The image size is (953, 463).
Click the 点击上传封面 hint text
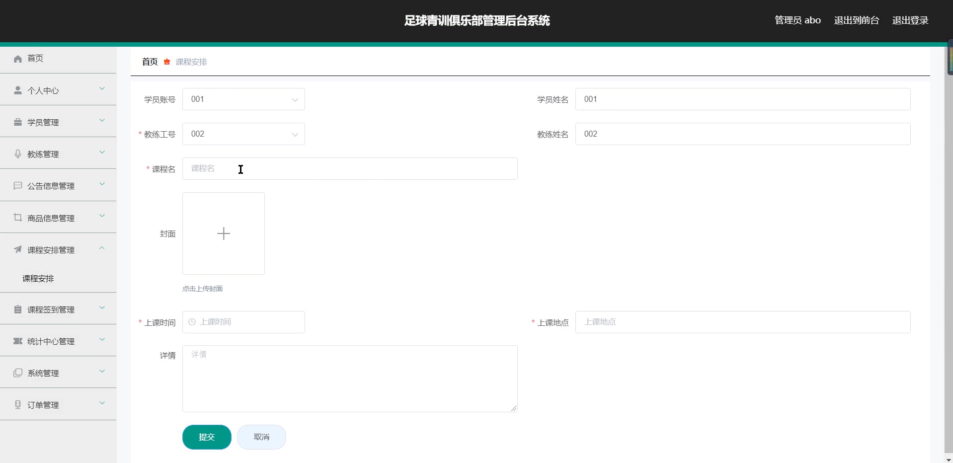pos(202,289)
